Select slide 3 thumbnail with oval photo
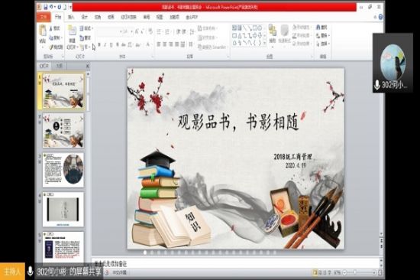420x280 pixels. click(x=63, y=170)
